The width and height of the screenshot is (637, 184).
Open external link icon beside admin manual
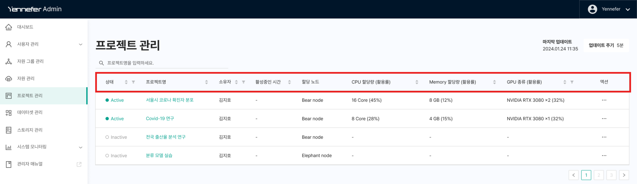pyautogui.click(x=79, y=164)
